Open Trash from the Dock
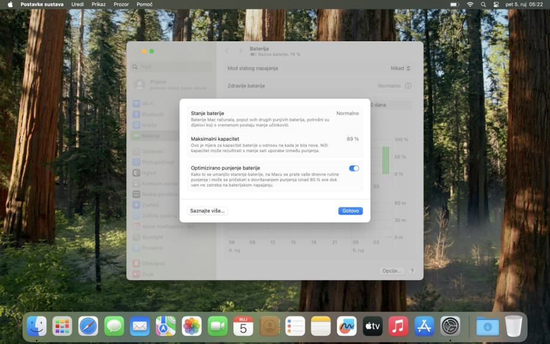Image resolution: width=550 pixels, height=344 pixels. tap(513, 326)
